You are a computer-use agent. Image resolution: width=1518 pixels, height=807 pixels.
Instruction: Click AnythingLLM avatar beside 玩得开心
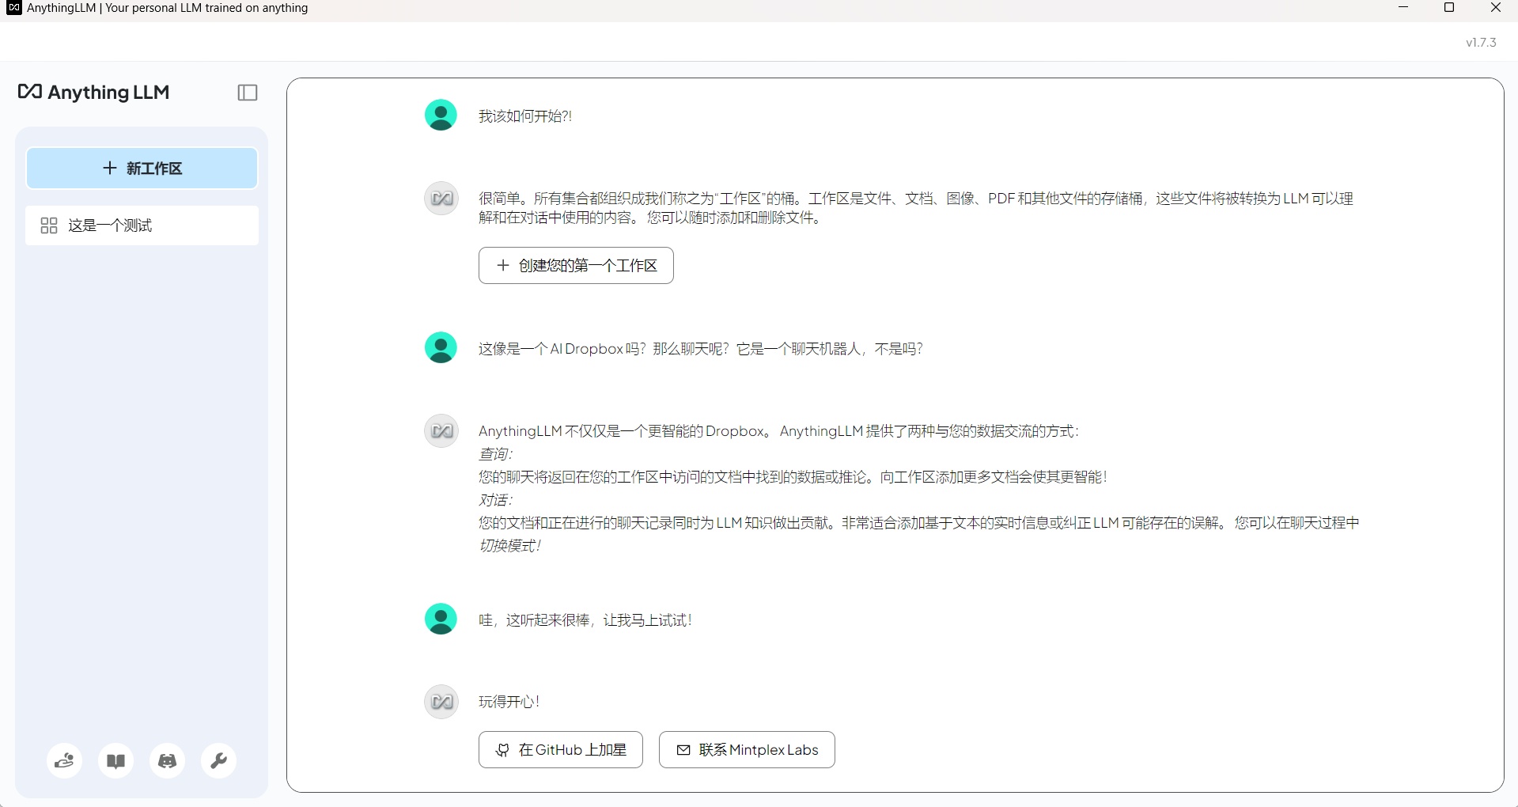(x=441, y=702)
